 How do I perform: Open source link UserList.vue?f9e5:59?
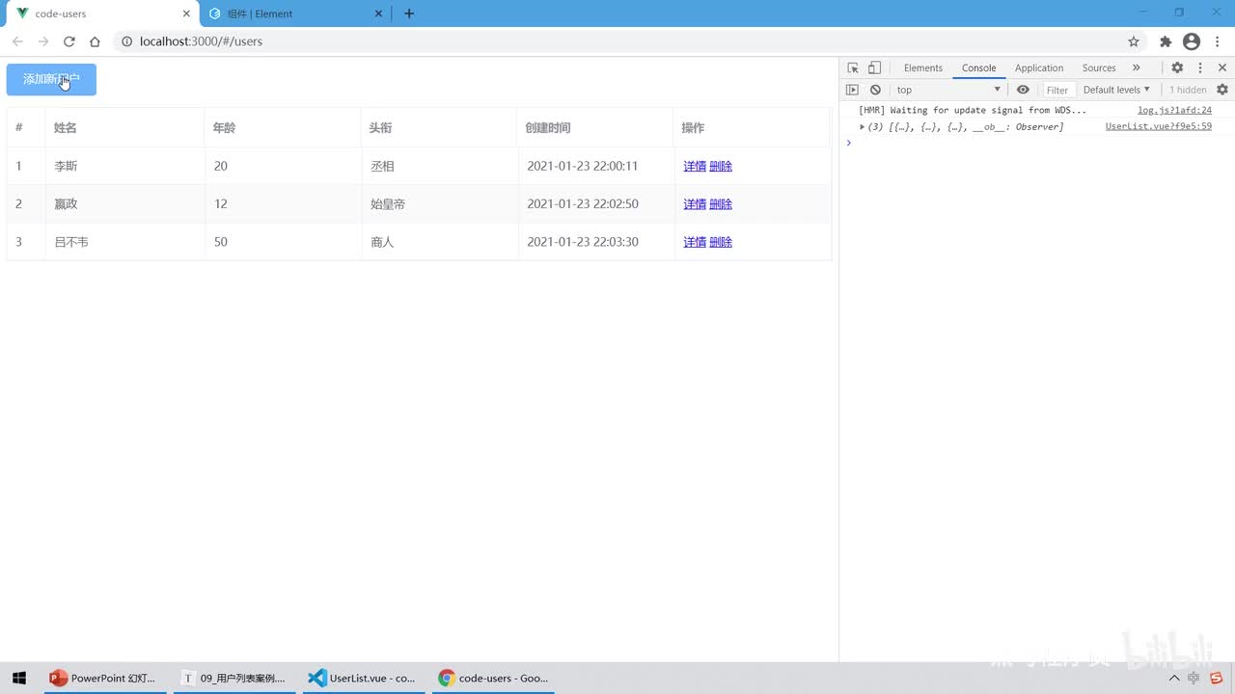point(1158,126)
